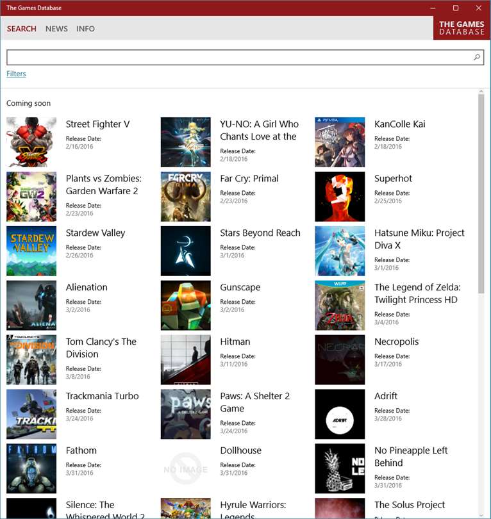Open the KanColle Kai cover thumbnail
Image resolution: width=491 pixels, height=519 pixels.
[x=340, y=142]
